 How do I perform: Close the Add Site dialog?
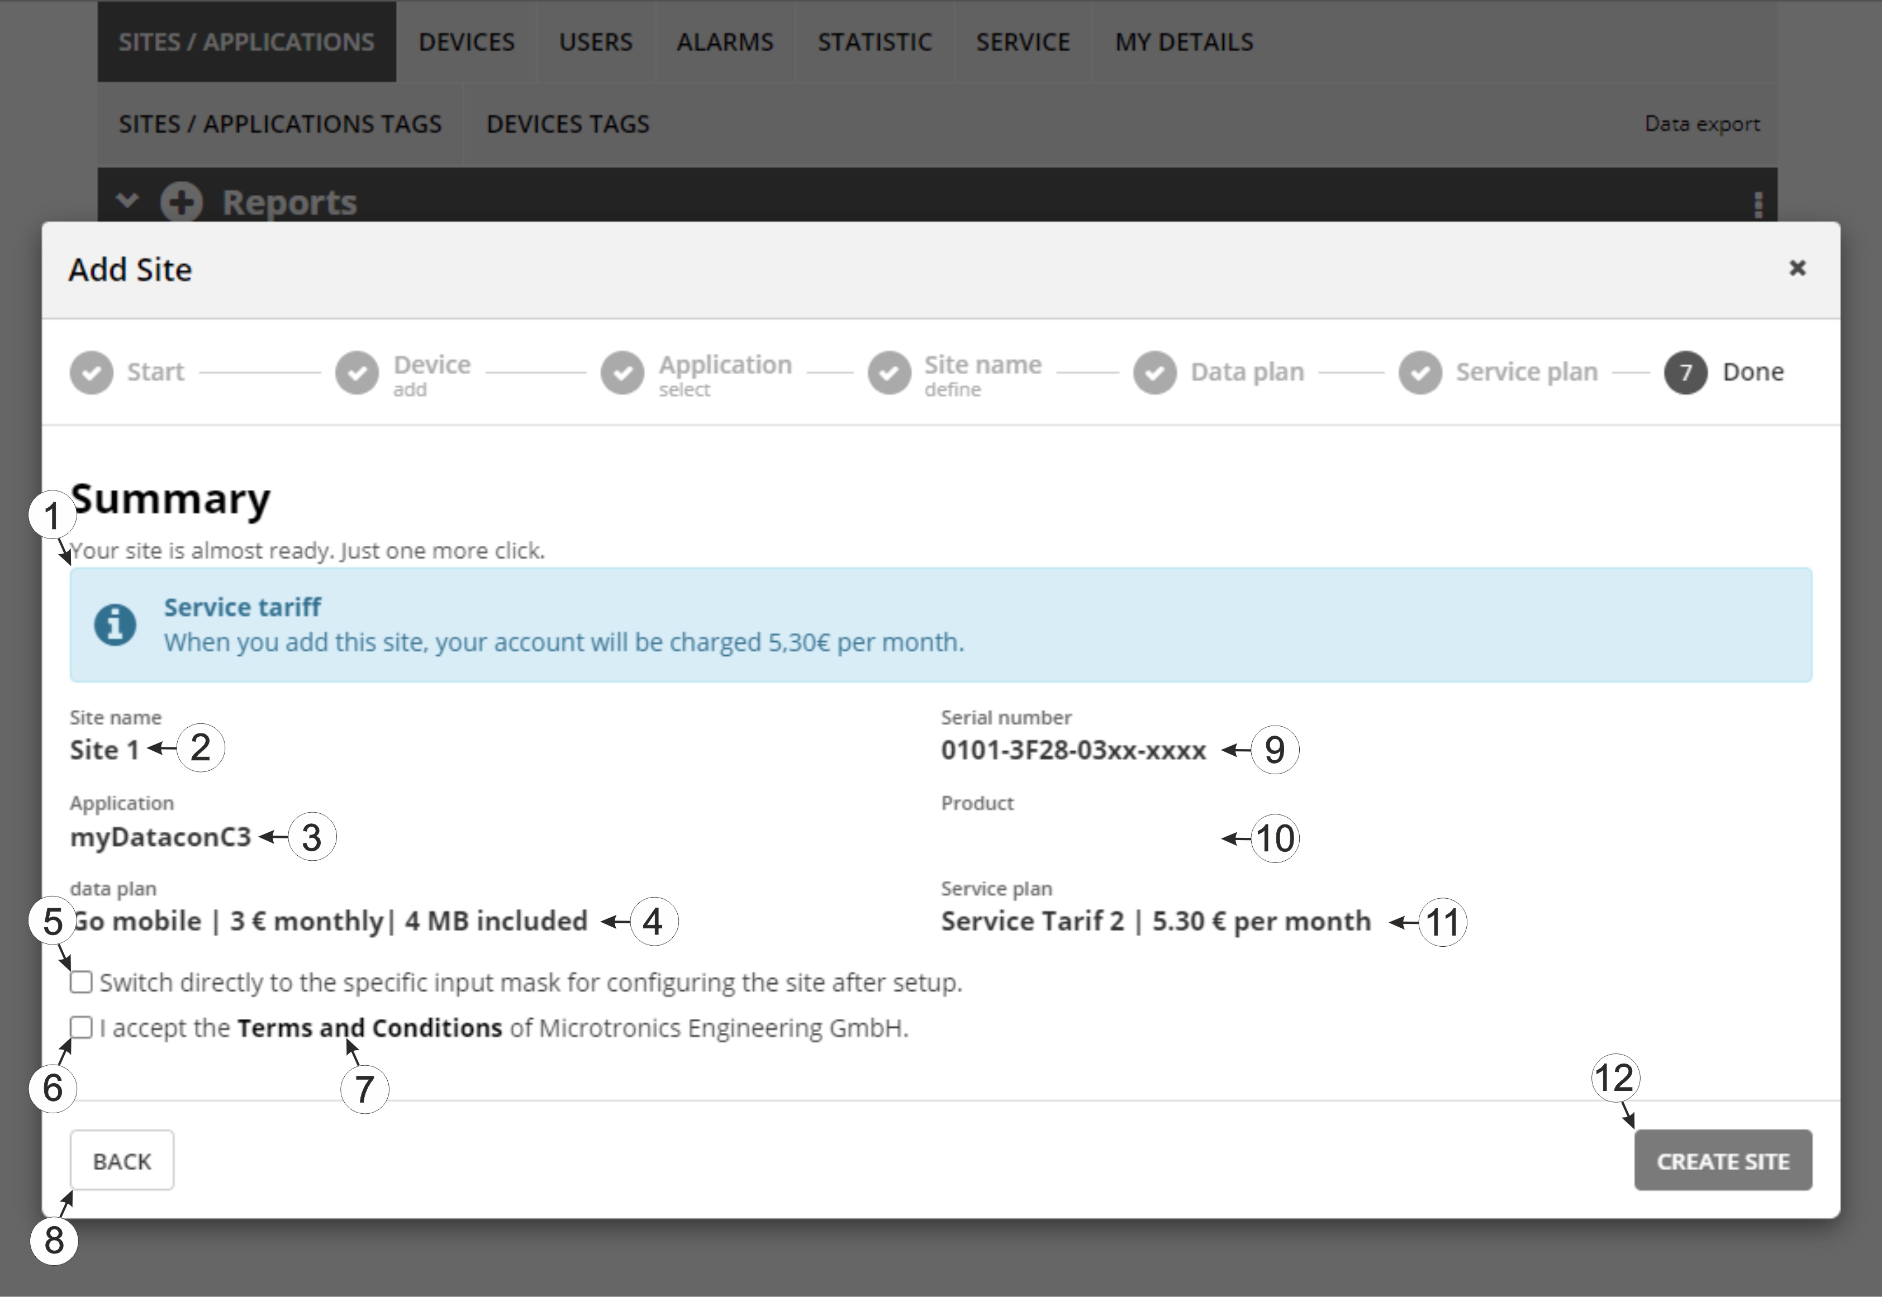[x=1798, y=268]
